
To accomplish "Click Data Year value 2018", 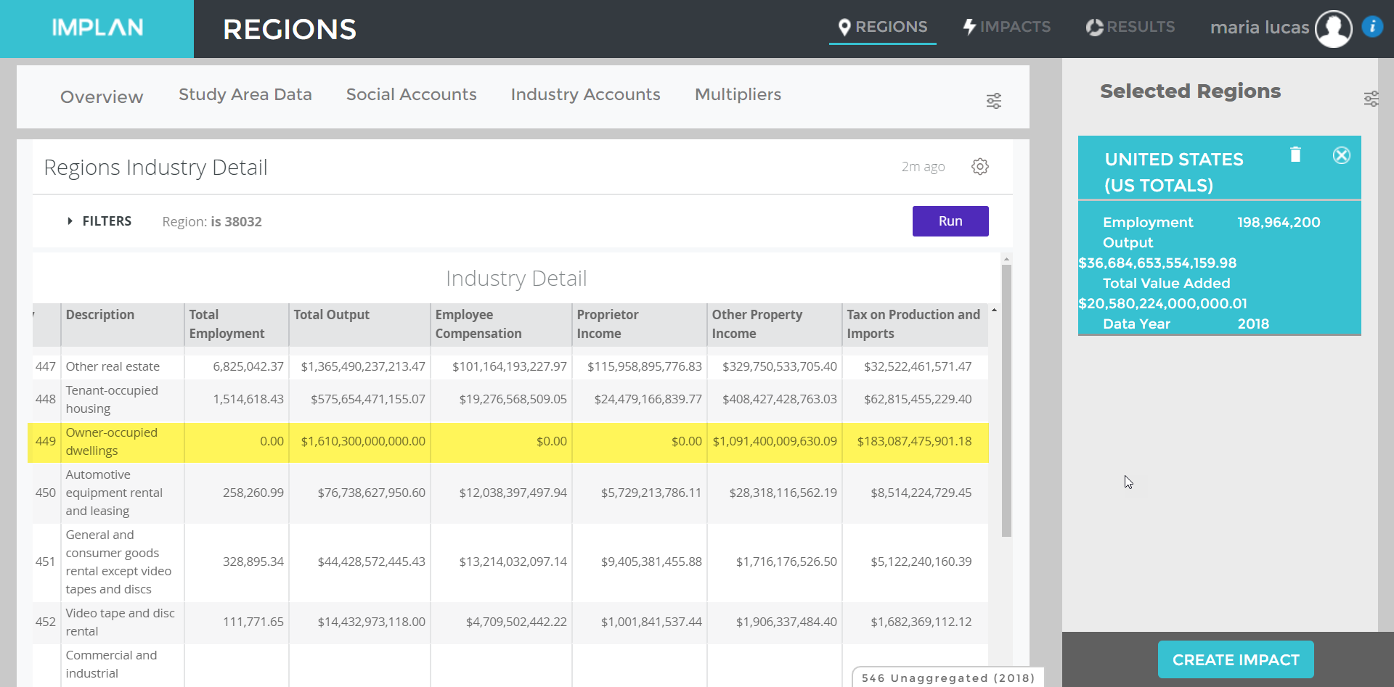I will pos(1253,324).
